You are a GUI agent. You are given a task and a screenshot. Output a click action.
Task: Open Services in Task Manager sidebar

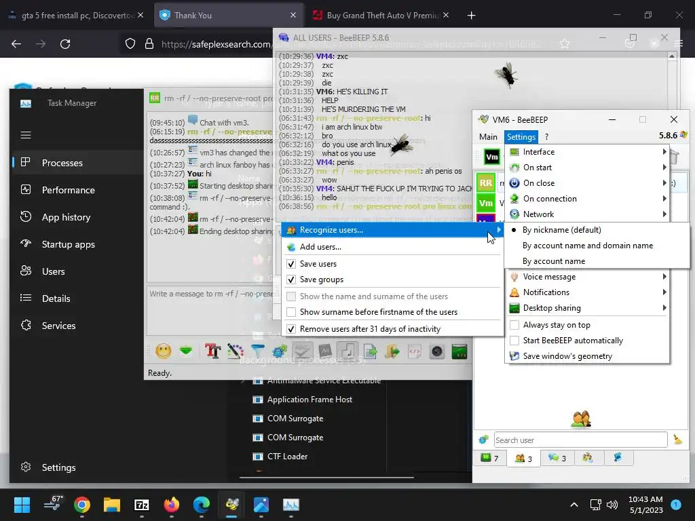77,326
